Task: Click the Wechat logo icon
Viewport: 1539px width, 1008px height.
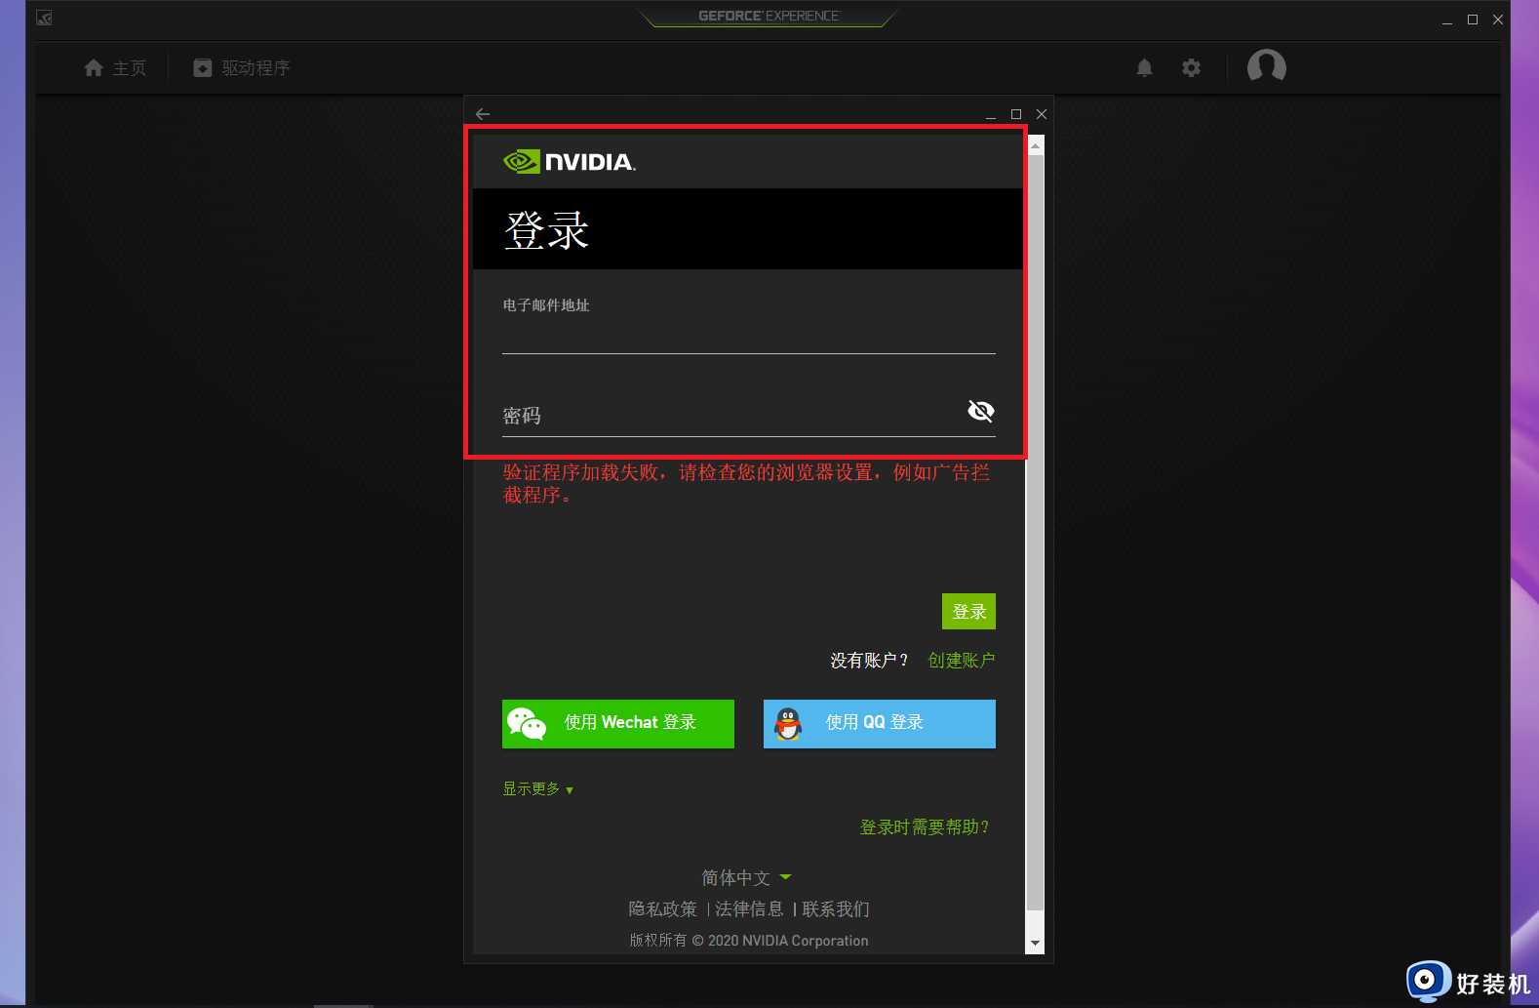Action: click(x=527, y=724)
